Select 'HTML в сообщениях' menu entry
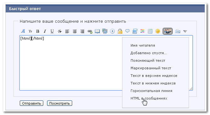 coord(149,98)
